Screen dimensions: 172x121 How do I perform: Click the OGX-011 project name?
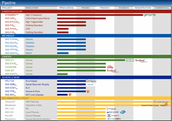pyautogui.click(x=9, y=60)
